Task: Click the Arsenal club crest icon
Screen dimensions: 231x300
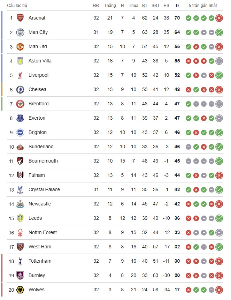Action: pyautogui.click(x=20, y=18)
